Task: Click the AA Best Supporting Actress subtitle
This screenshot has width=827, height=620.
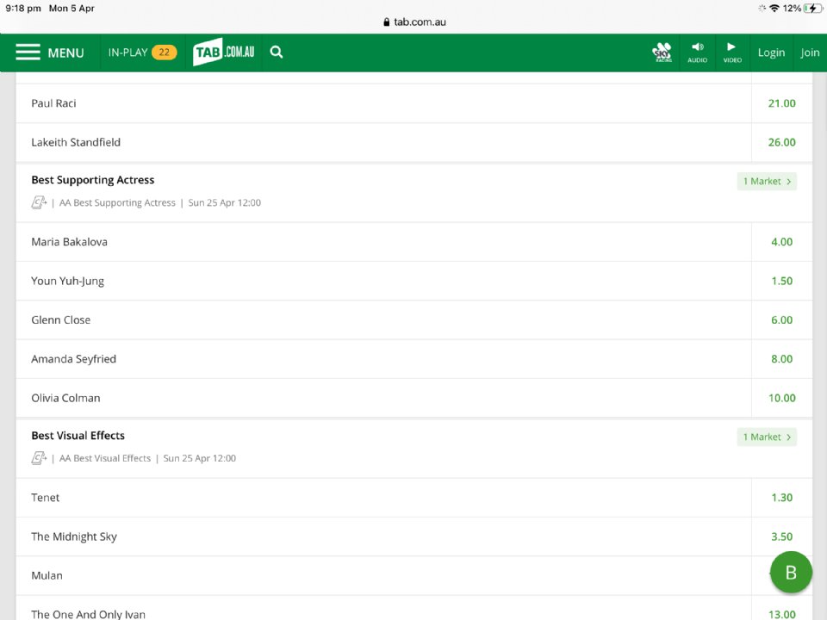Action: point(117,203)
